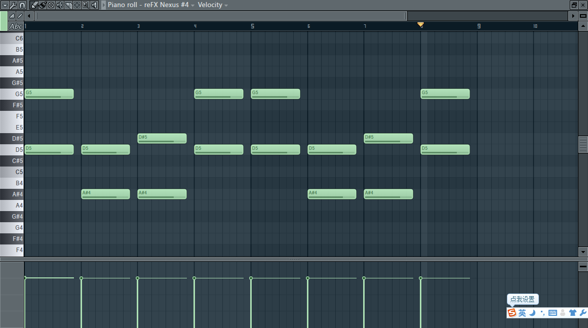Open the piano roll main menu arrow
This screenshot has width=588, height=328.
click(x=5, y=5)
